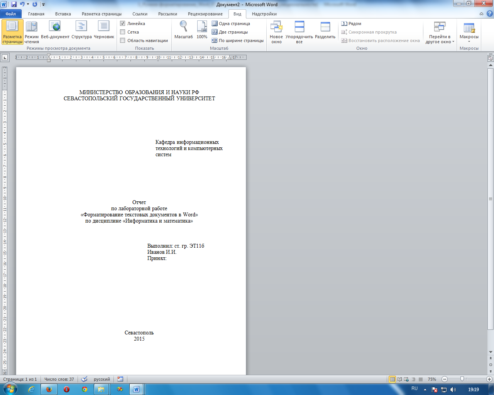The height and width of the screenshot is (395, 494).
Task: Open the Главная tab
Action: (36, 14)
